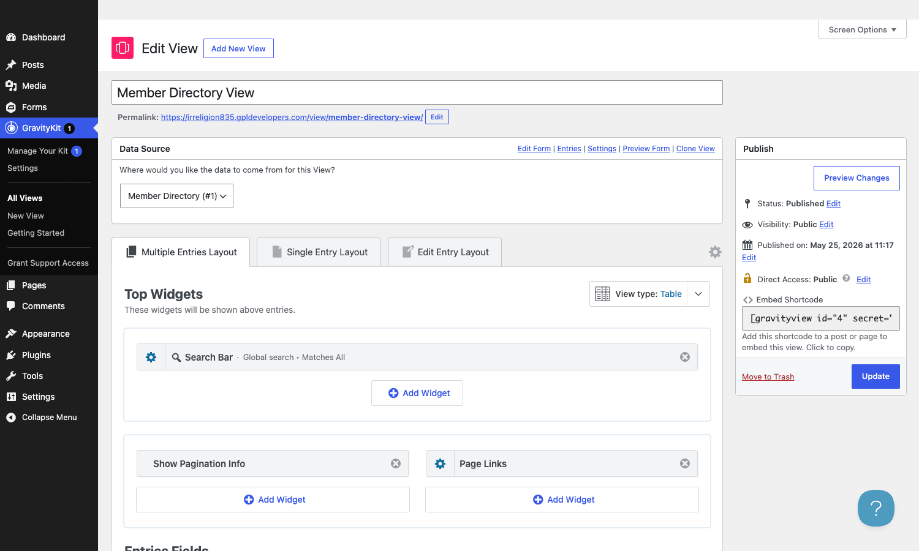Image resolution: width=919 pixels, height=551 pixels.
Task: Click the Show Pagination Info widget label
Action: point(199,463)
